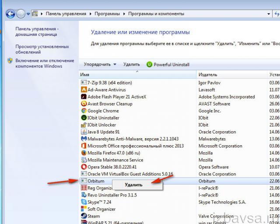Image resolution: width=280 pixels, height=224 pixels.
Task: Click the Adobe Flash Player icon
Action: point(84,97)
